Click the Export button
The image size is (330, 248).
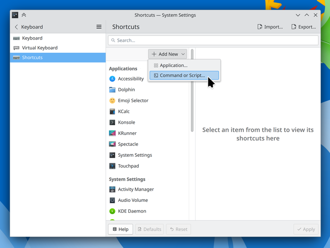point(304,27)
